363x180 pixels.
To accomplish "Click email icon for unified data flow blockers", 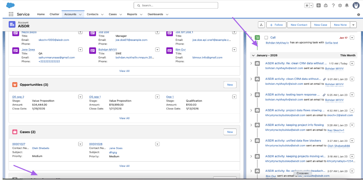I will click(x=257, y=141).
